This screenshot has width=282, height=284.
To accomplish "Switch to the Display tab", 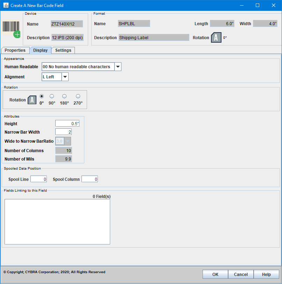I will [41, 50].
